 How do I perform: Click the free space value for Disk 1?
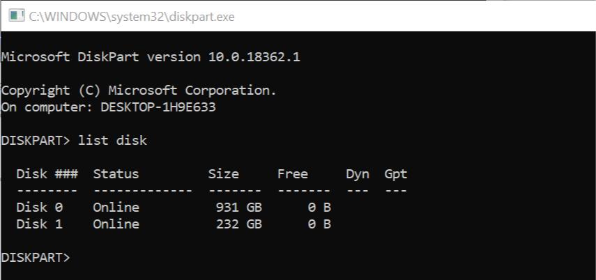[319, 224]
